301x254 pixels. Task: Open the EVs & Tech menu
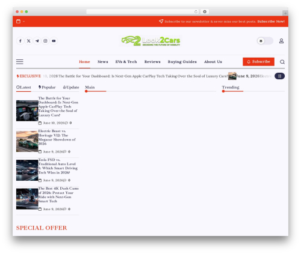126,62
